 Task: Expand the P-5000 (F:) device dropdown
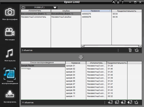[x=55, y=7]
